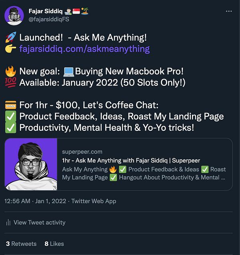
Task: Open the @fajarsiddiqFS handle
Action: [52, 20]
